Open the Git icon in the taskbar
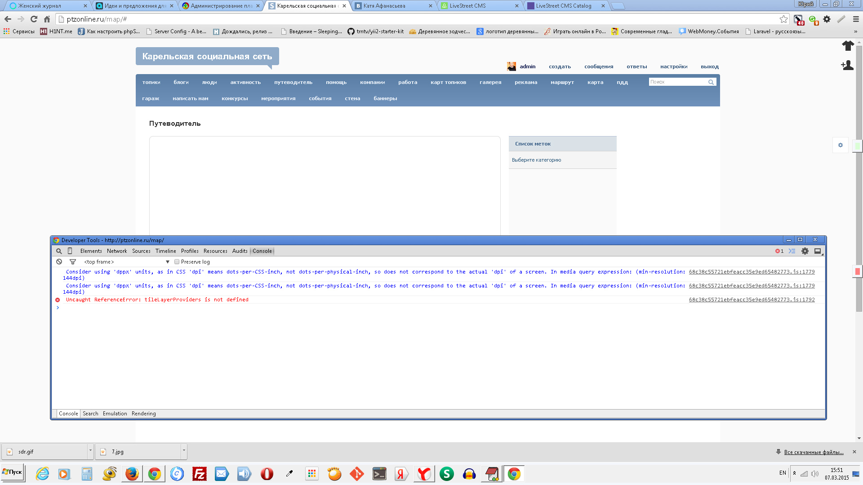863x485 pixels. [357, 474]
